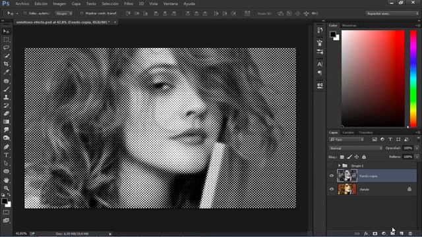The height and width of the screenshot is (237, 422).
Task: Select the Path Selection tool
Action: (x=6, y=163)
